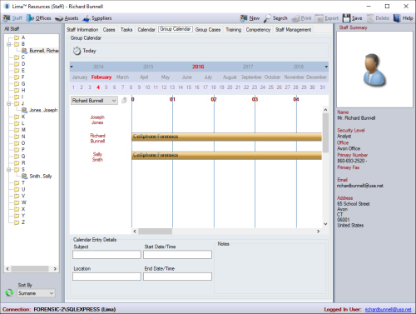
Task: Click the richardbunnell@usa.net logged in link
Action: click(388, 309)
